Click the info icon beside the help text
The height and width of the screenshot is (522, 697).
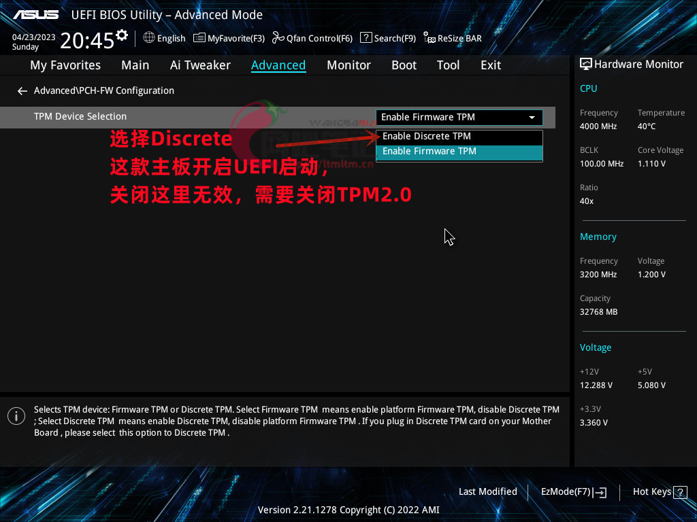16,416
